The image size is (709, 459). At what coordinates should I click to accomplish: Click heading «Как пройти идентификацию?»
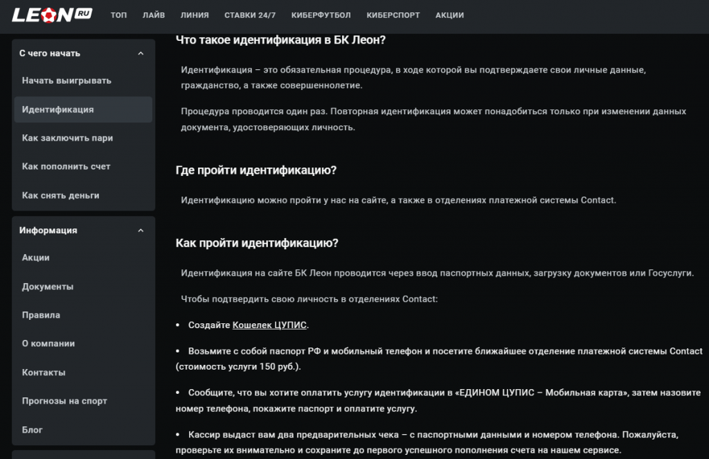[257, 243]
